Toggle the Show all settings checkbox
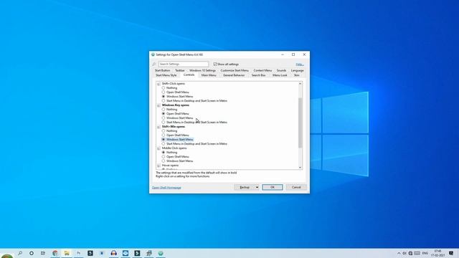 215,64
